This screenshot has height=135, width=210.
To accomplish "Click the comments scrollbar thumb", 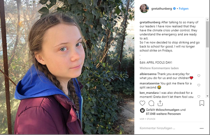I will point(207,34).
